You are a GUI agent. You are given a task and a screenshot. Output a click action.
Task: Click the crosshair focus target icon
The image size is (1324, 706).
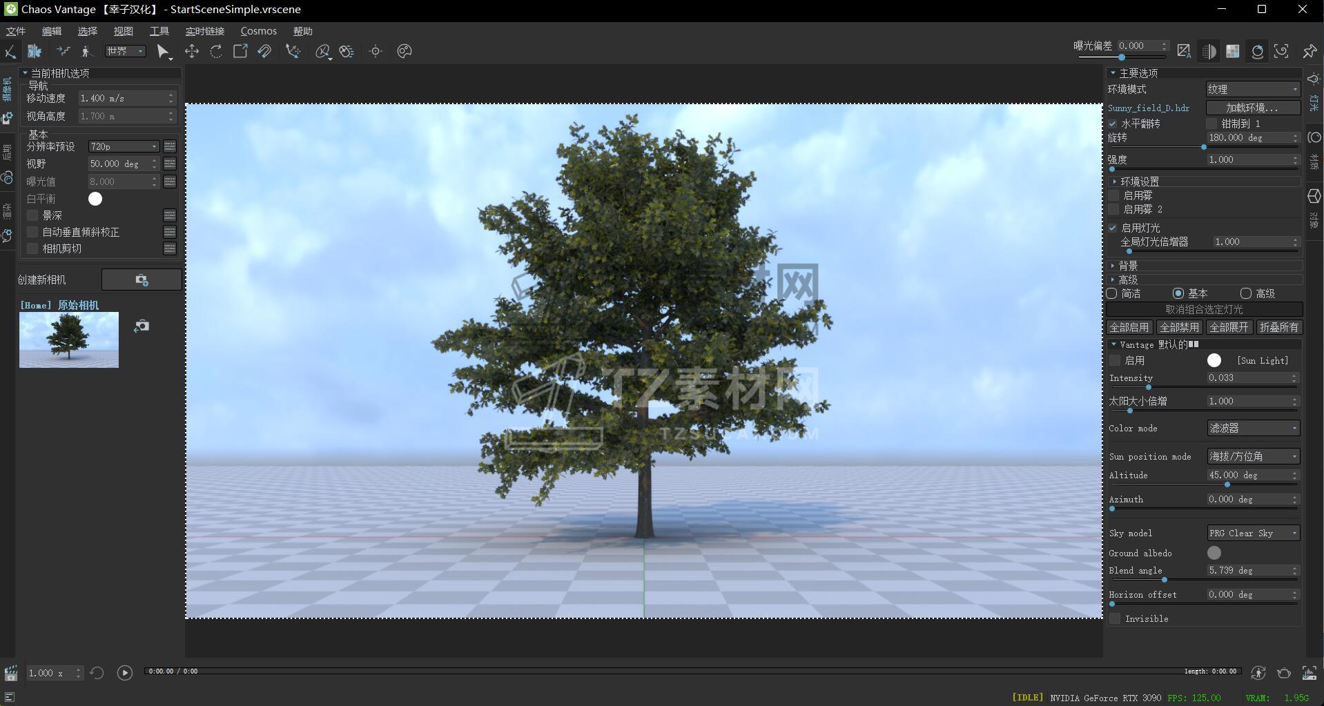376,51
